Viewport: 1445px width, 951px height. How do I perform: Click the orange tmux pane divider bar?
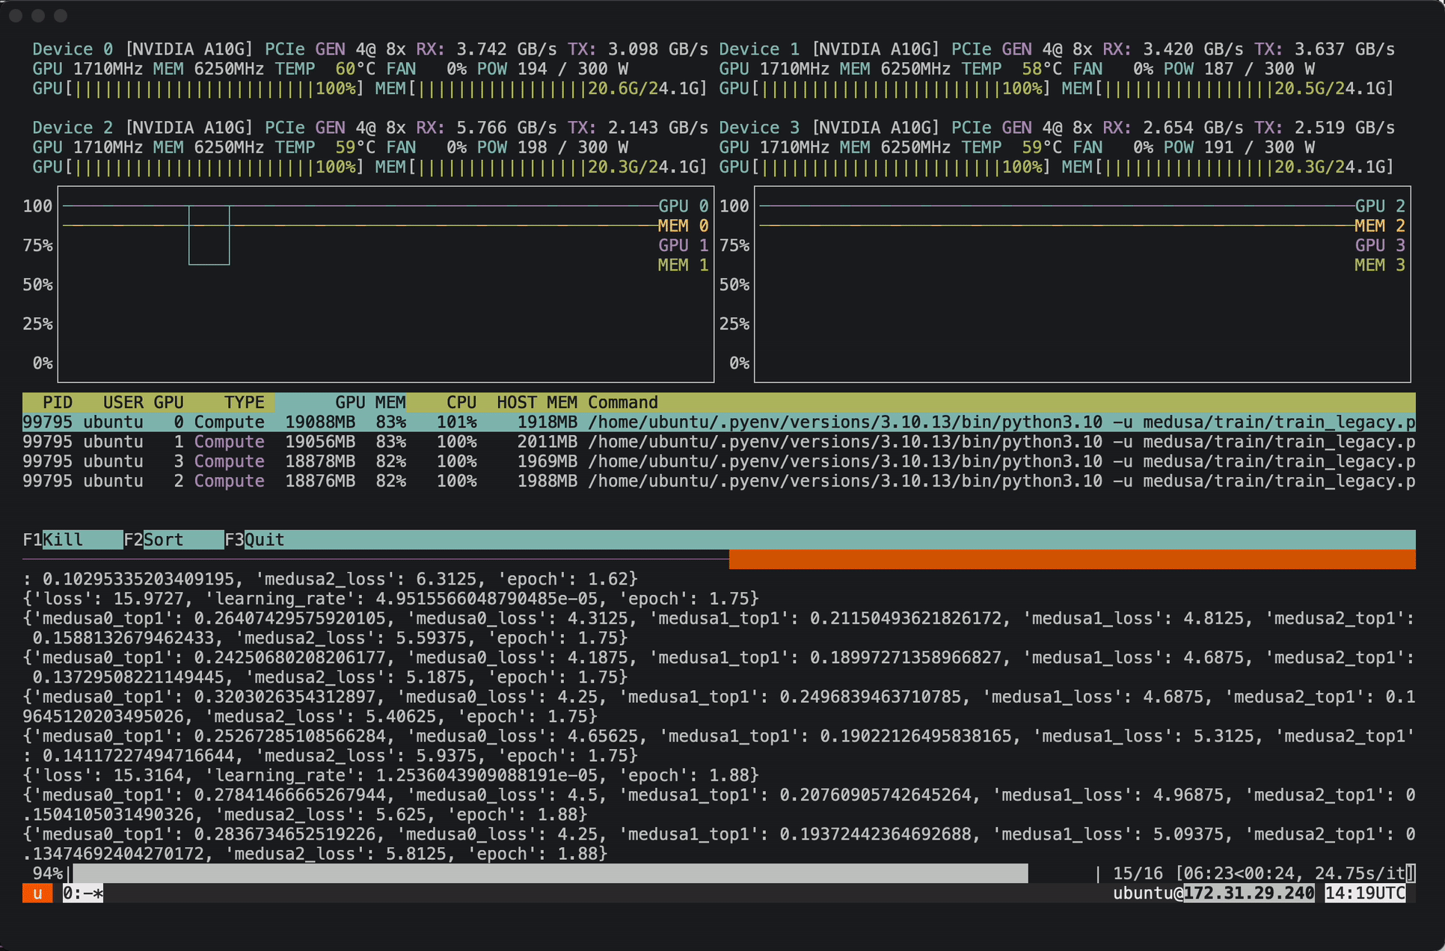point(1071,559)
